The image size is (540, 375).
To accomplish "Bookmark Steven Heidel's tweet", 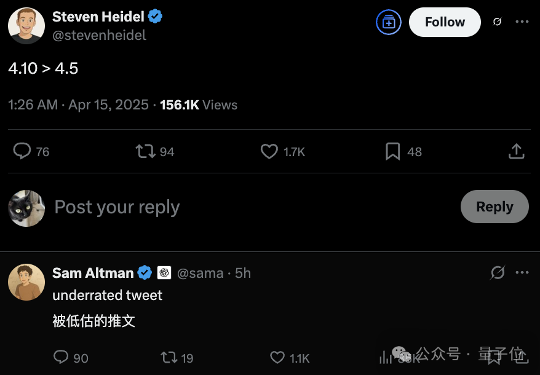I will [x=393, y=151].
